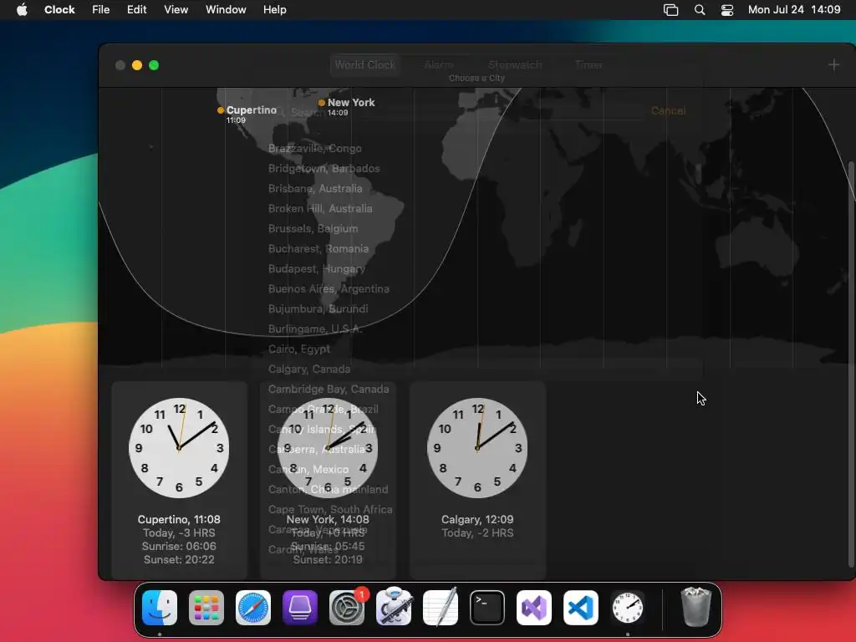Switch to the Timer tab
Image resolution: width=856 pixels, height=642 pixels.
pos(588,65)
